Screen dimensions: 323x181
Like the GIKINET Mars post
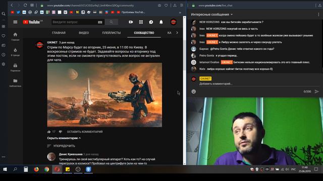click(49, 132)
